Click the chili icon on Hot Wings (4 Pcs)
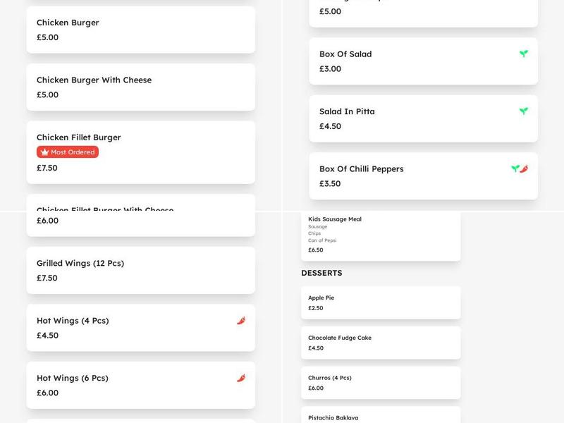 241,319
